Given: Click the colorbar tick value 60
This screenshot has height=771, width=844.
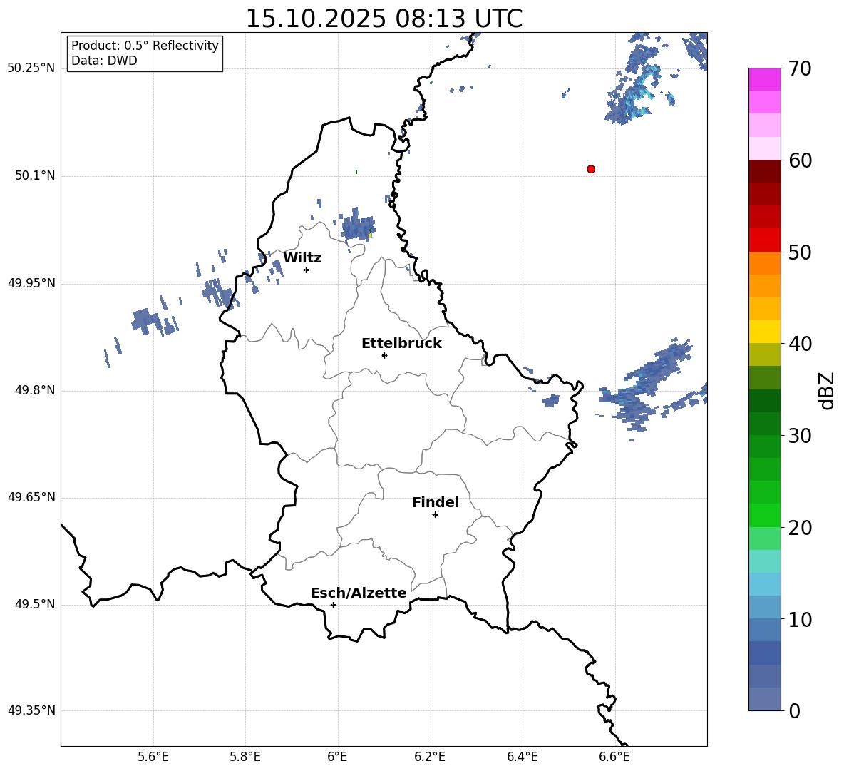Looking at the screenshot, I should click(x=800, y=160).
